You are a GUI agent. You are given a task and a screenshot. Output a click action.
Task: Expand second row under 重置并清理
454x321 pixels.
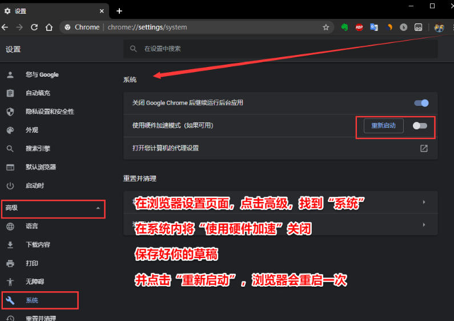point(424,225)
